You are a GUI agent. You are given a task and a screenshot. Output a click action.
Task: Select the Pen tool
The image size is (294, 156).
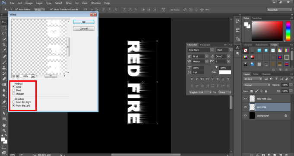(x=4, y=102)
